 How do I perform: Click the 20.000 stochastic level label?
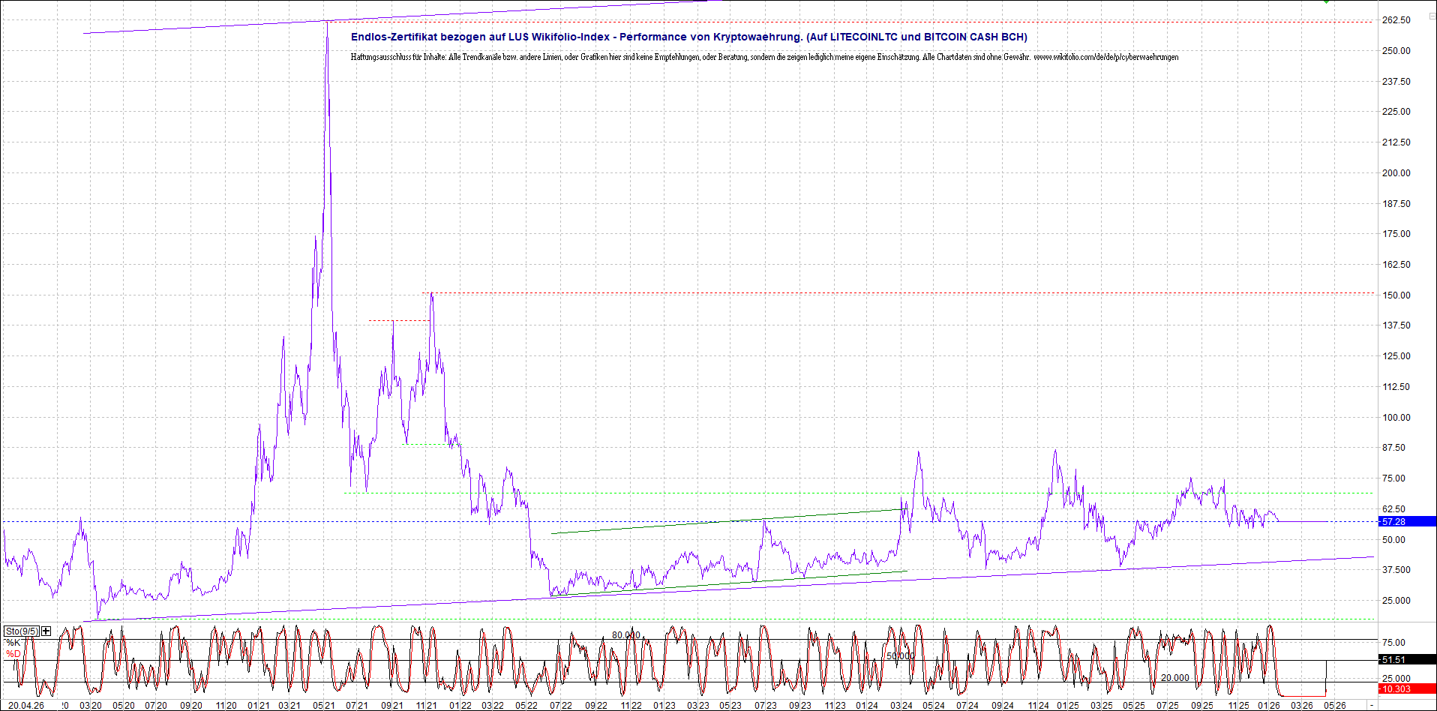click(1174, 677)
